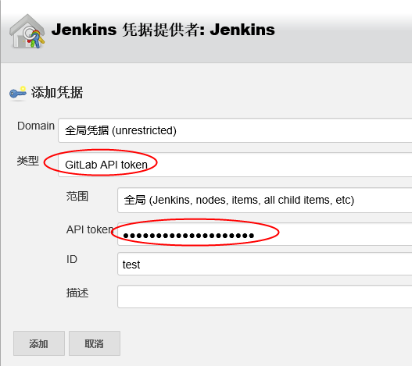Click the 添加凭据 section title
This screenshot has width=412, height=366.
[57, 93]
